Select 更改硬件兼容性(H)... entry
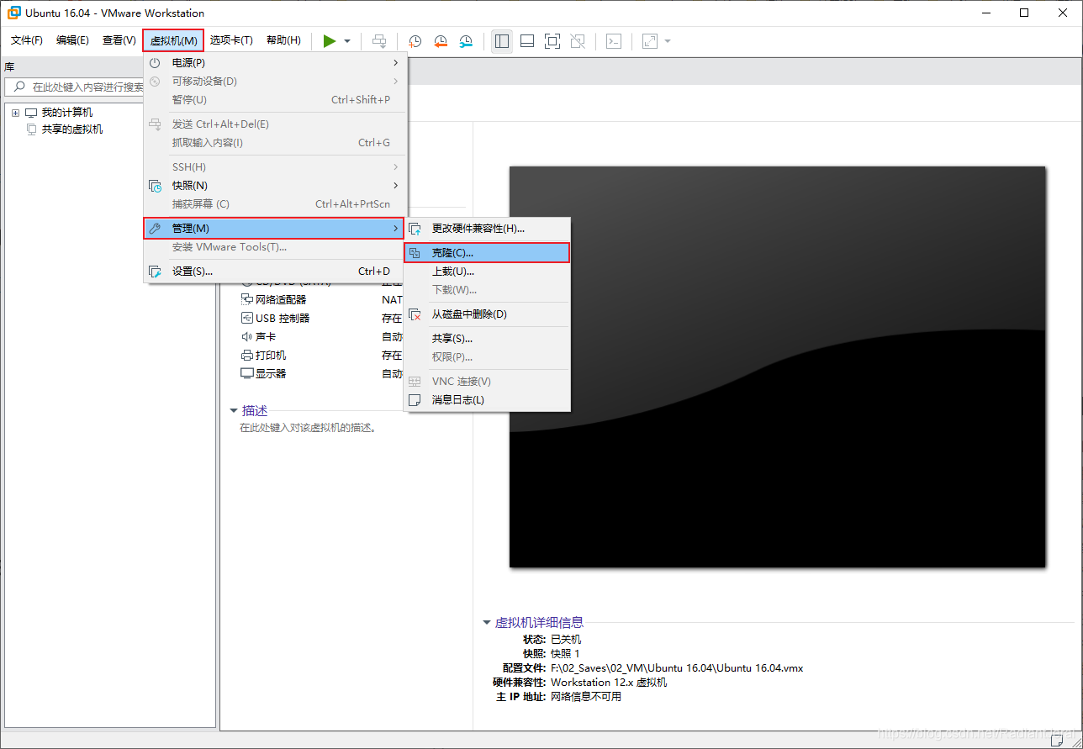 [x=487, y=229]
